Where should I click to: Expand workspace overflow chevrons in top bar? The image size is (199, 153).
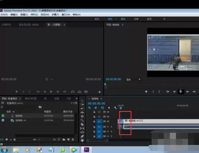pyautogui.click(x=164, y=19)
